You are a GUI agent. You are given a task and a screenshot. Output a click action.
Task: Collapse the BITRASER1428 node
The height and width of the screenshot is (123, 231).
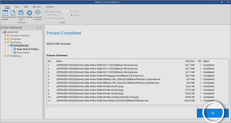coord(8,46)
